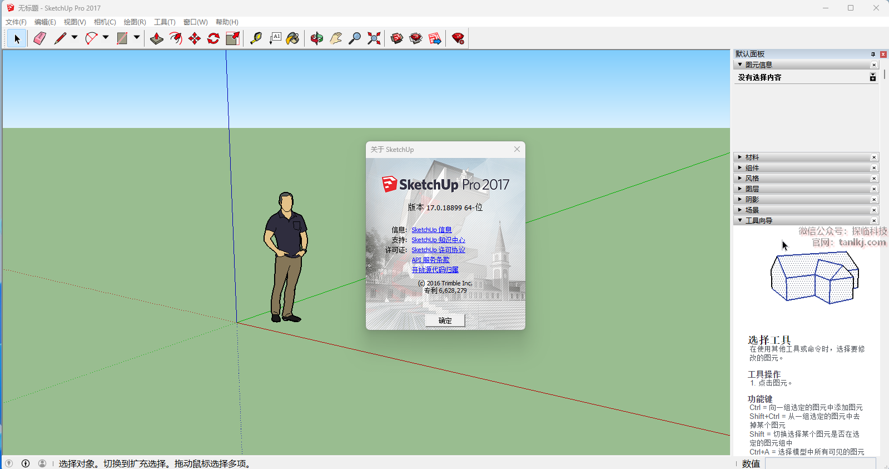889x469 pixels.
Task: Select the Paint Bucket tool
Action: pyautogui.click(x=293, y=38)
